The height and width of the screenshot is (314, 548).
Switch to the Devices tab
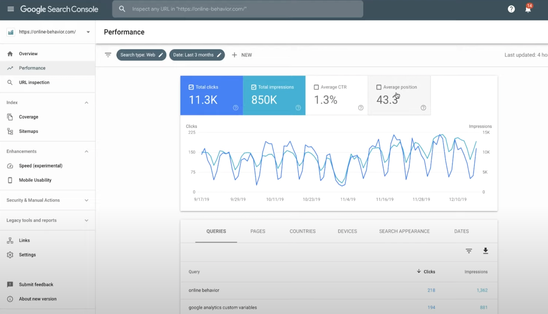point(347,231)
